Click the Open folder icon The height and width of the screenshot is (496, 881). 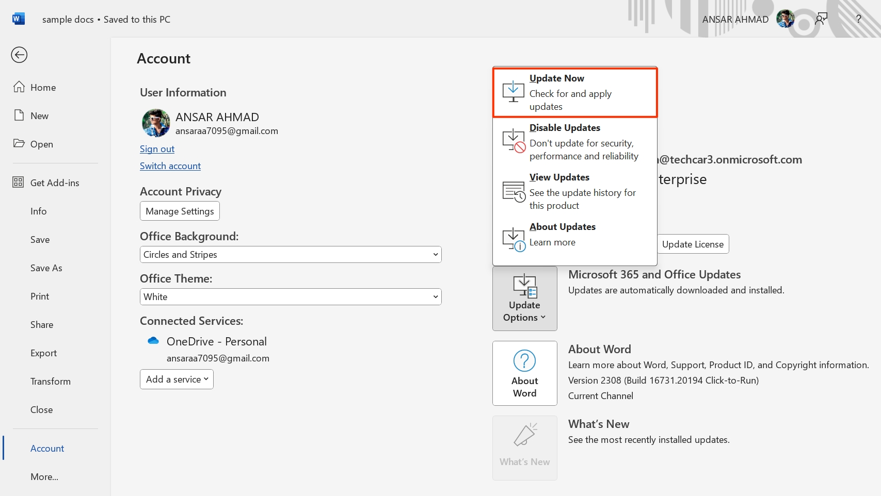click(x=19, y=143)
